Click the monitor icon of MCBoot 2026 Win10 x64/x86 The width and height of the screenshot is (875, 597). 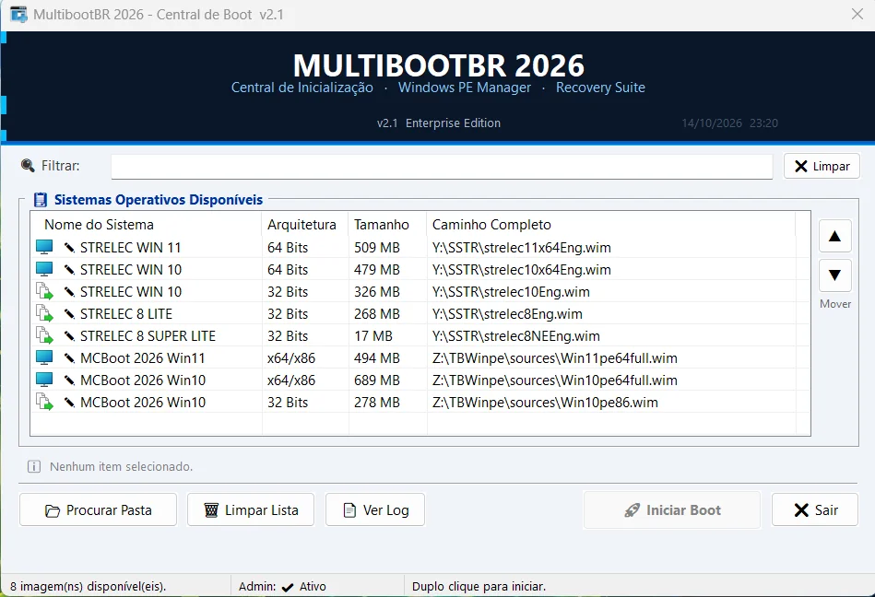(x=44, y=380)
